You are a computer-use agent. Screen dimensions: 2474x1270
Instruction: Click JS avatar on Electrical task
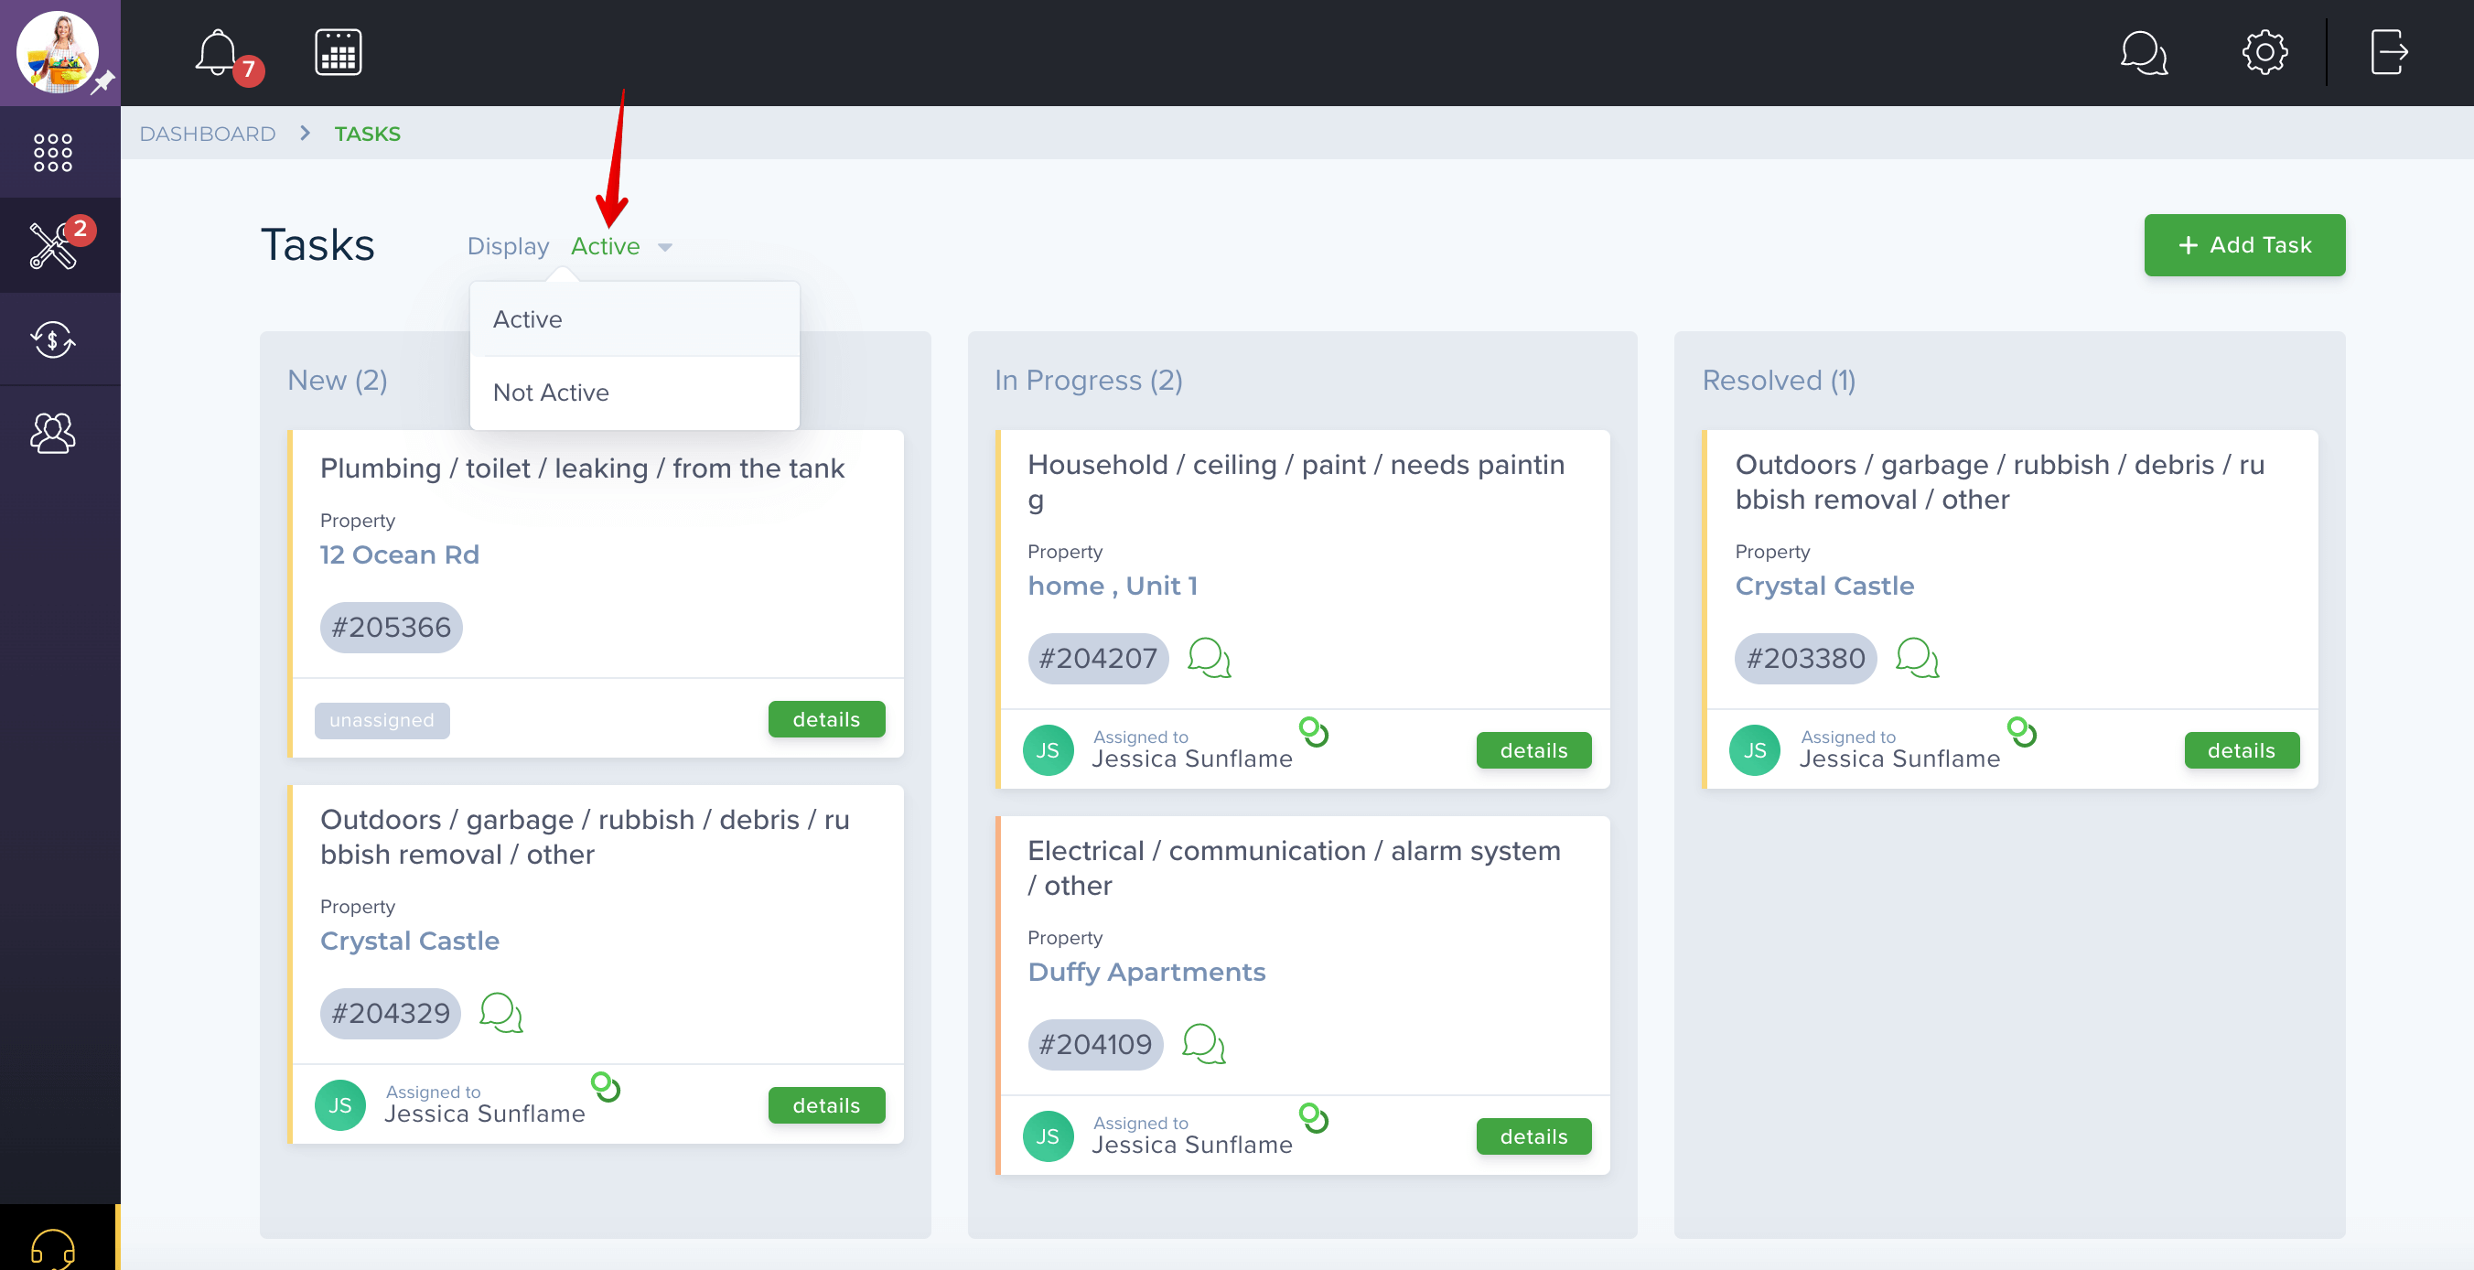pos(1048,1136)
